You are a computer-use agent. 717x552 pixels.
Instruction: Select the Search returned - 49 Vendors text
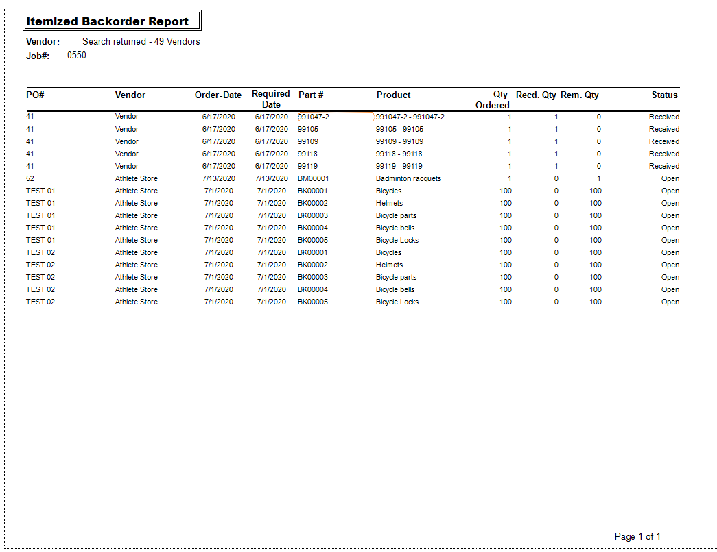click(x=141, y=42)
